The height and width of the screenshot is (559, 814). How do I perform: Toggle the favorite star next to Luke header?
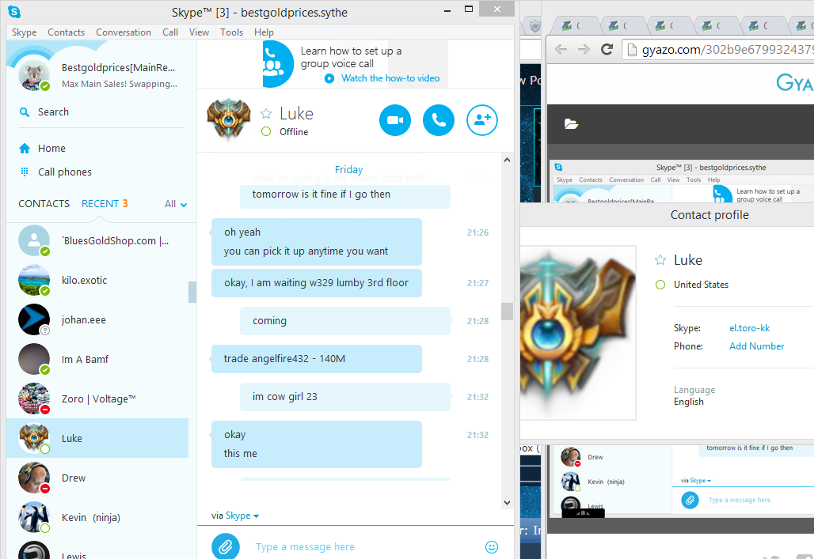pyautogui.click(x=266, y=114)
